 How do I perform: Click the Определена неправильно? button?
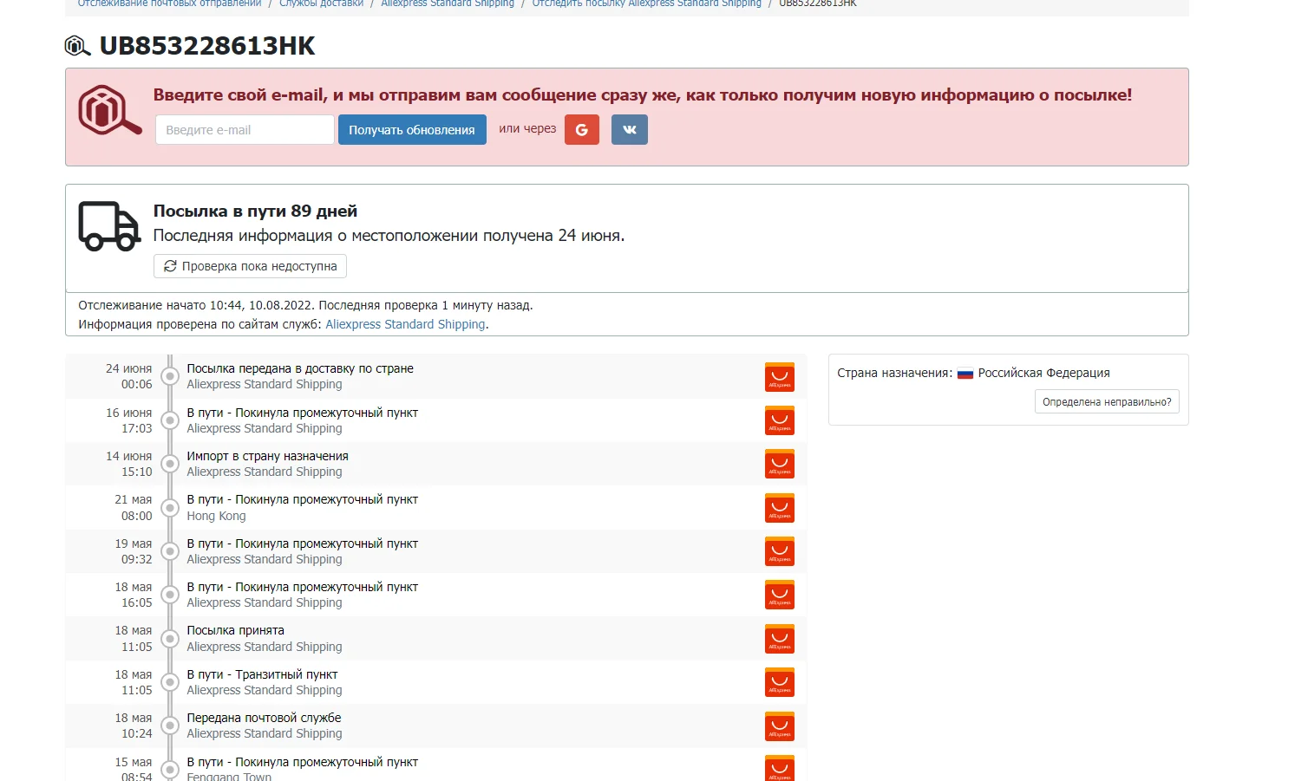pos(1107,402)
